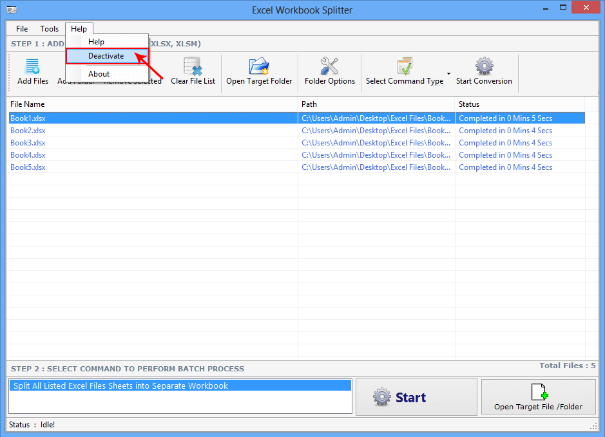Click the Add Files toolbar icon
The image size is (605, 437).
tap(32, 66)
